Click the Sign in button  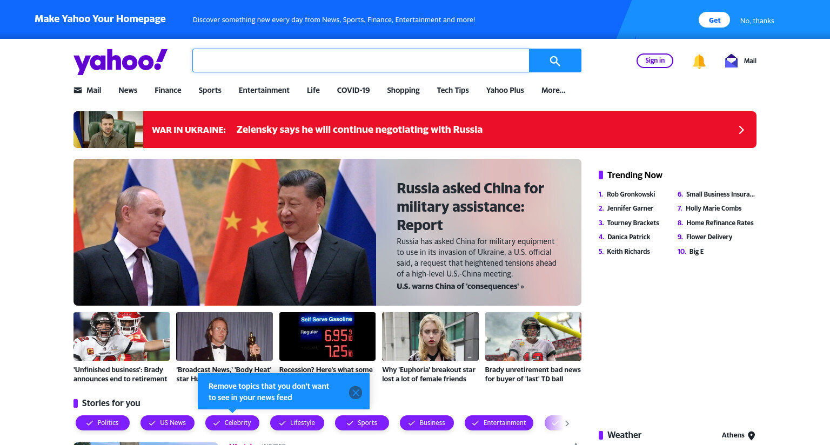pyautogui.click(x=655, y=60)
